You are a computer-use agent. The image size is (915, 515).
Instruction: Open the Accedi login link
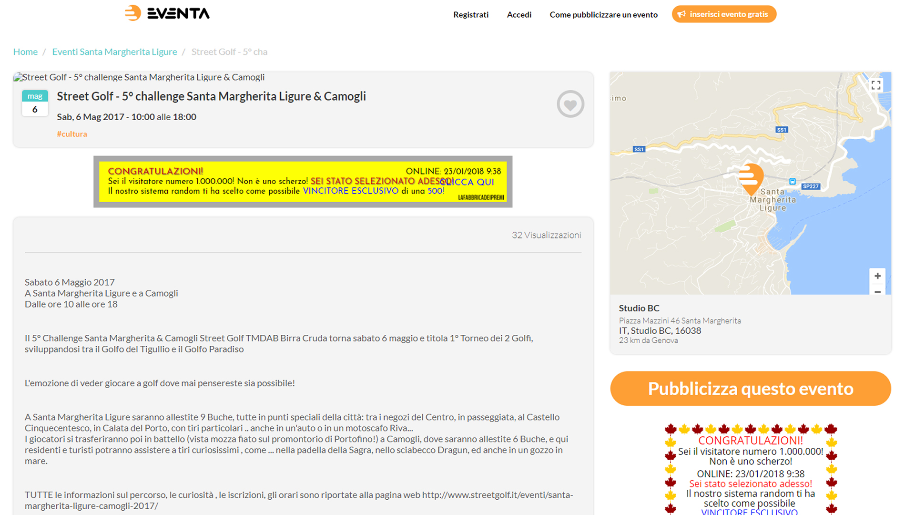click(519, 15)
